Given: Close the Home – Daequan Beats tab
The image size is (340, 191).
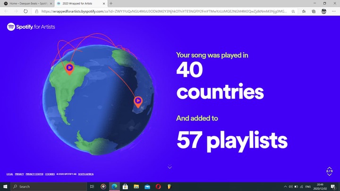Looking at the screenshot, I should [51, 3].
